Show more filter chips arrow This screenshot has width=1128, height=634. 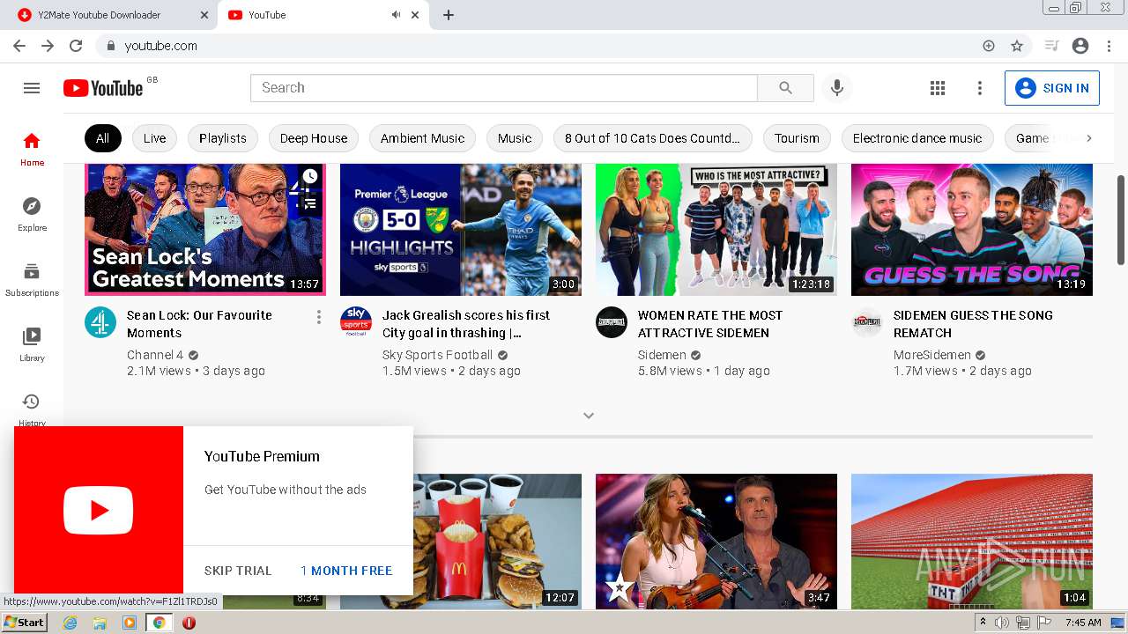point(1089,138)
